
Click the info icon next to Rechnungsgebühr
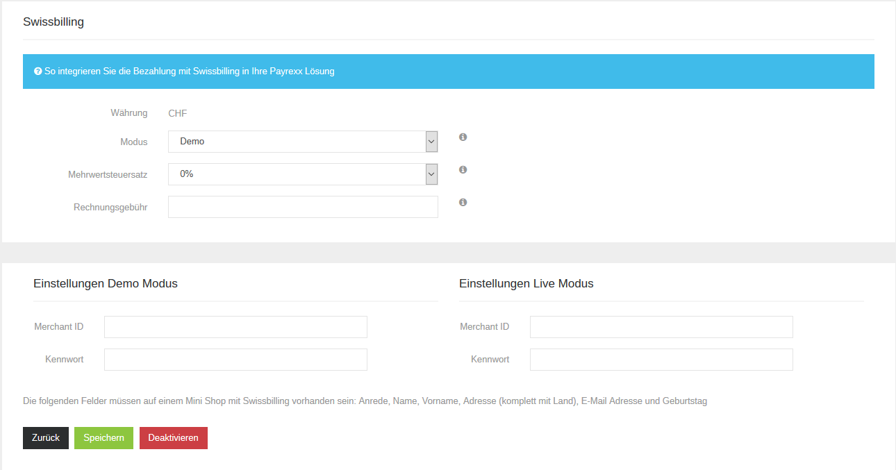[463, 202]
